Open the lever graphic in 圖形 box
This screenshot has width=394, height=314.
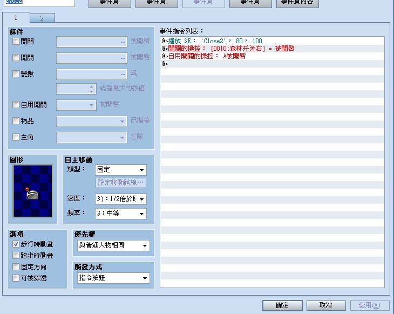tap(33, 191)
